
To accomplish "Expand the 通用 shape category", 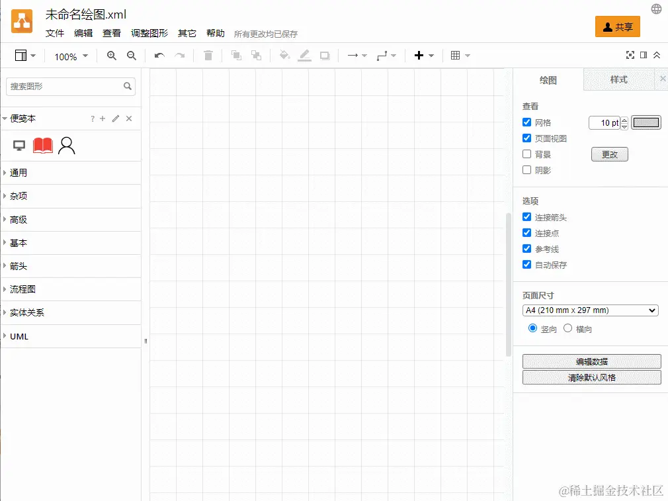I will (71, 173).
